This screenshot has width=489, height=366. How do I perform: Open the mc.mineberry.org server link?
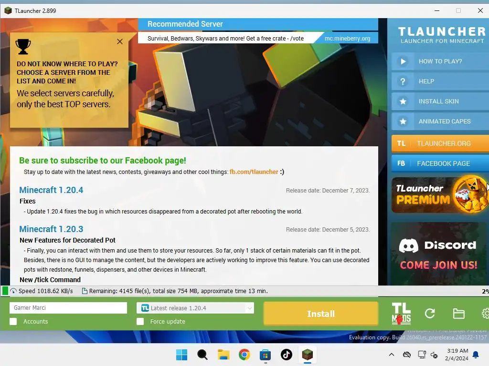pyautogui.click(x=347, y=38)
